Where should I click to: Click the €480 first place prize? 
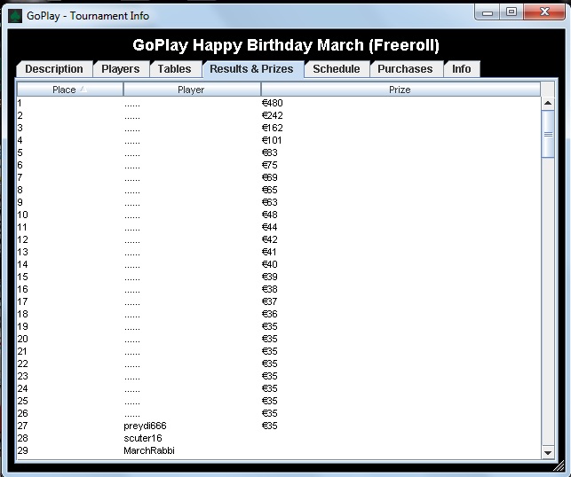pyautogui.click(x=272, y=103)
